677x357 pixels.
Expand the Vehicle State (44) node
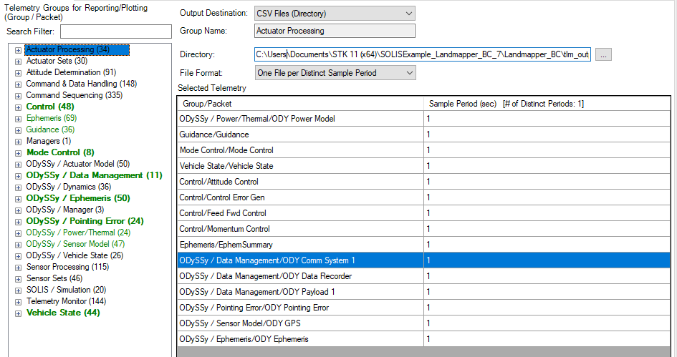click(18, 313)
